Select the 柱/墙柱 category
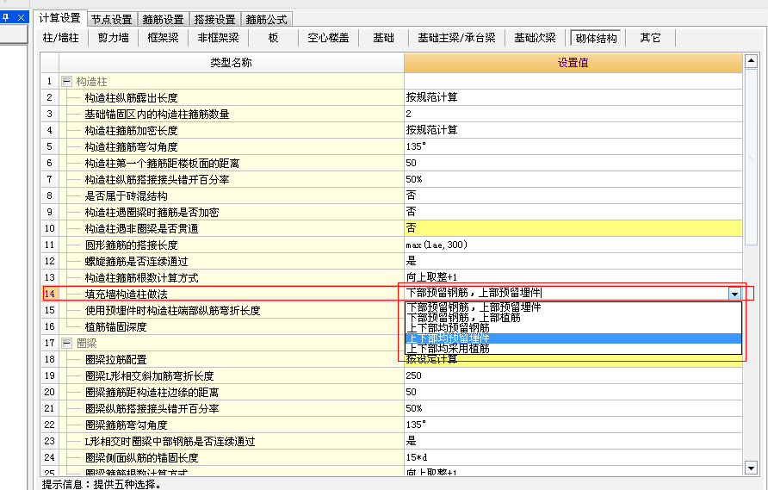 coord(61,38)
